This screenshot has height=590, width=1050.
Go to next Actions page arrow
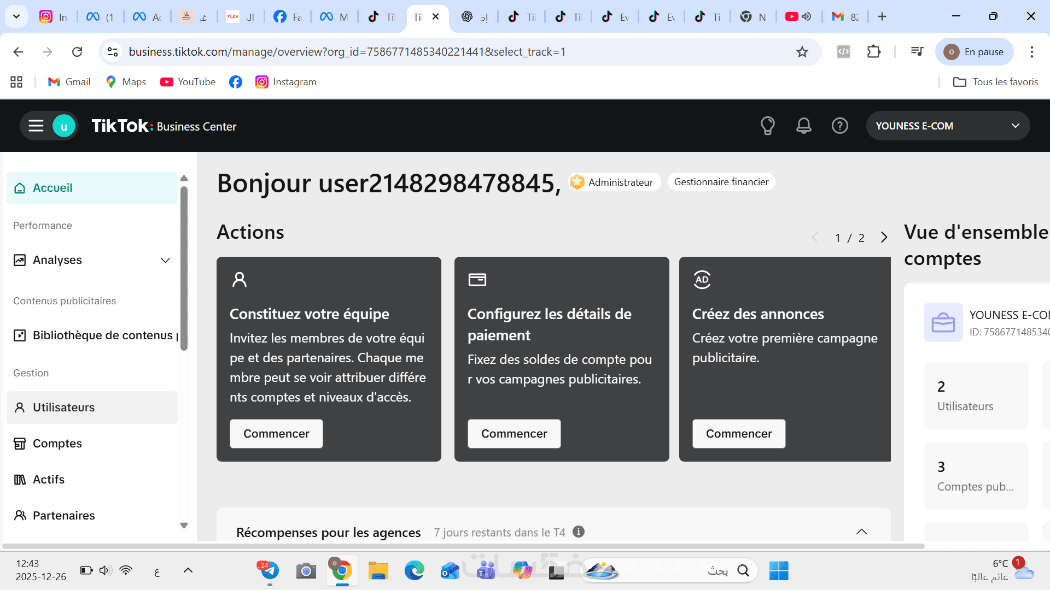coord(884,238)
